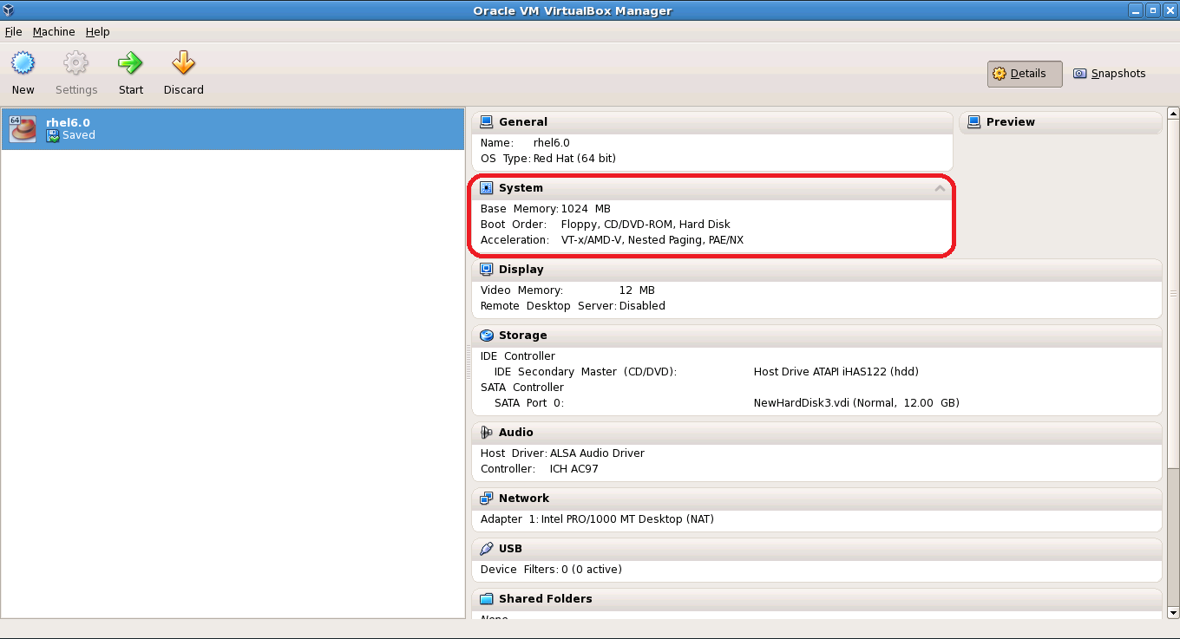The height and width of the screenshot is (639, 1180).
Task: Click the Preview panel header
Action: pos(1060,122)
